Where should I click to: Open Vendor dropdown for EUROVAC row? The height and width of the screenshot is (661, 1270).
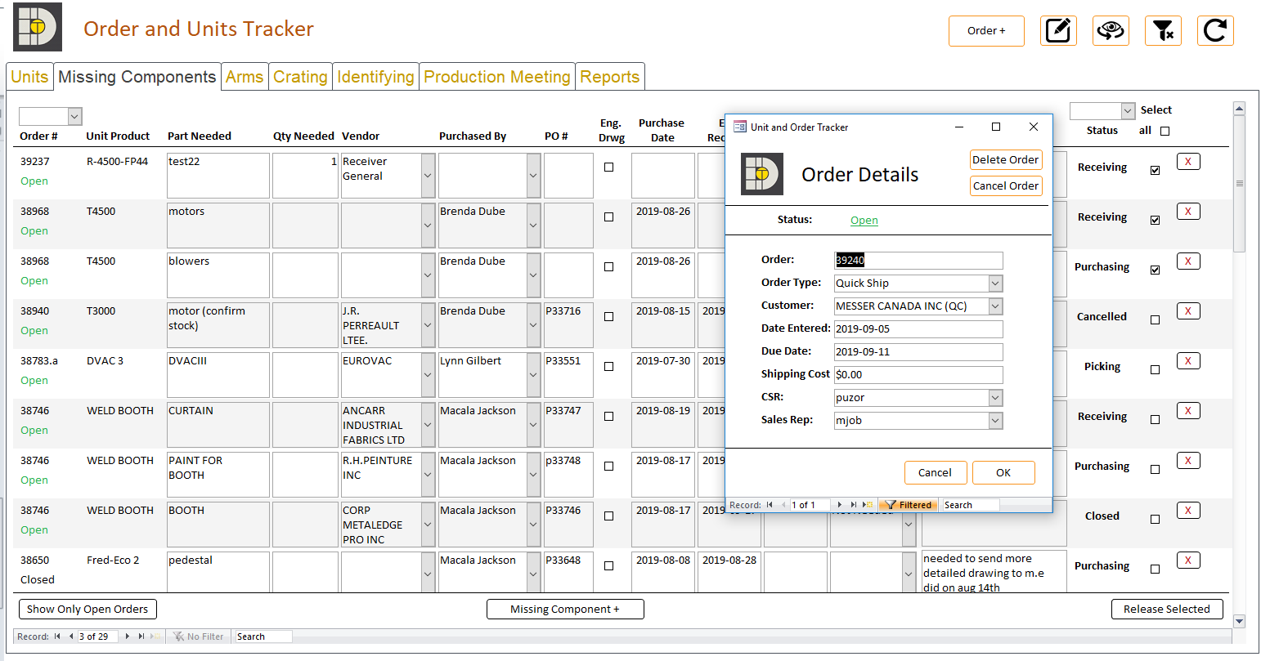click(428, 375)
